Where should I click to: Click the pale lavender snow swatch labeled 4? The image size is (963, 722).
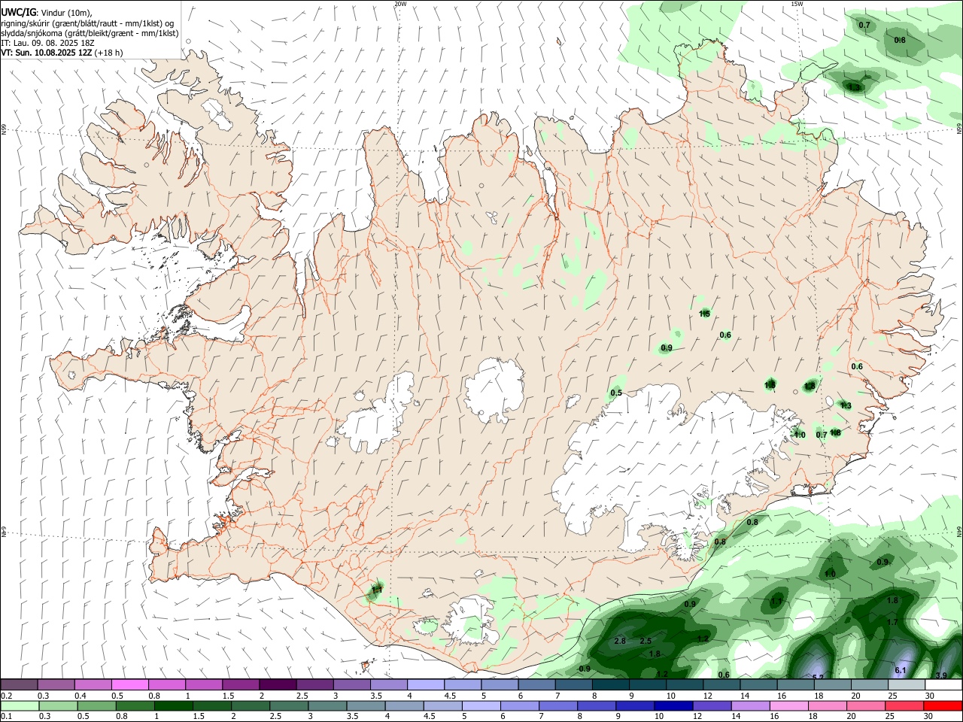point(426,685)
